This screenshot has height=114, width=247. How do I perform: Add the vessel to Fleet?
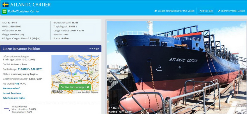(206, 11)
